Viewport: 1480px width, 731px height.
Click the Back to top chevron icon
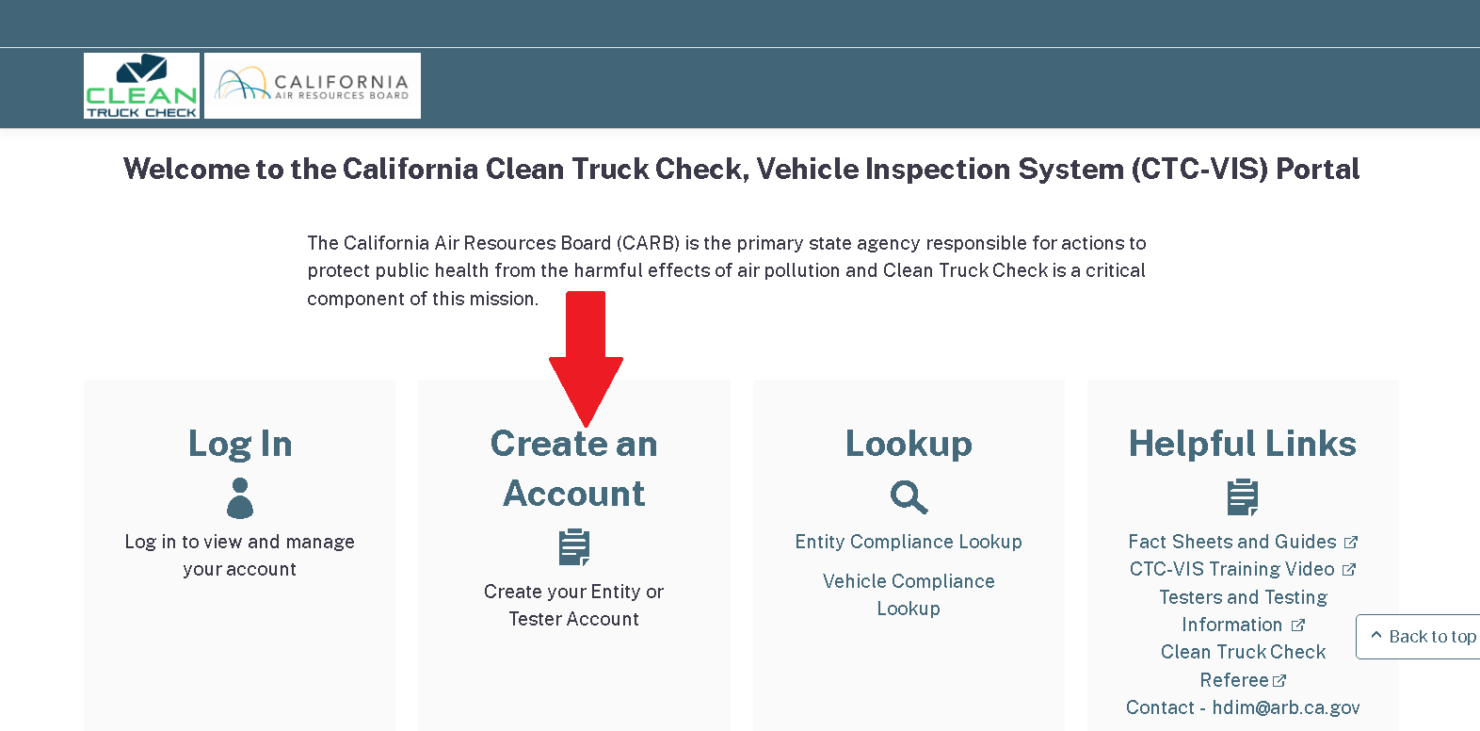point(1376,635)
